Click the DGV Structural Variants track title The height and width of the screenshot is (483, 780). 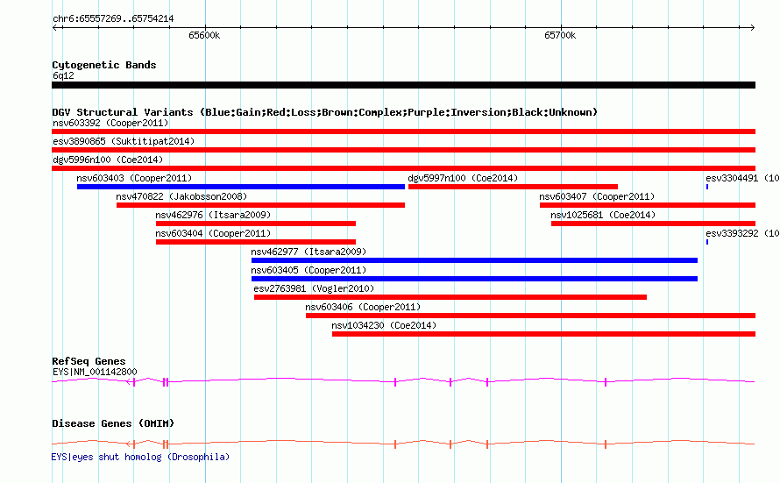[x=324, y=112]
